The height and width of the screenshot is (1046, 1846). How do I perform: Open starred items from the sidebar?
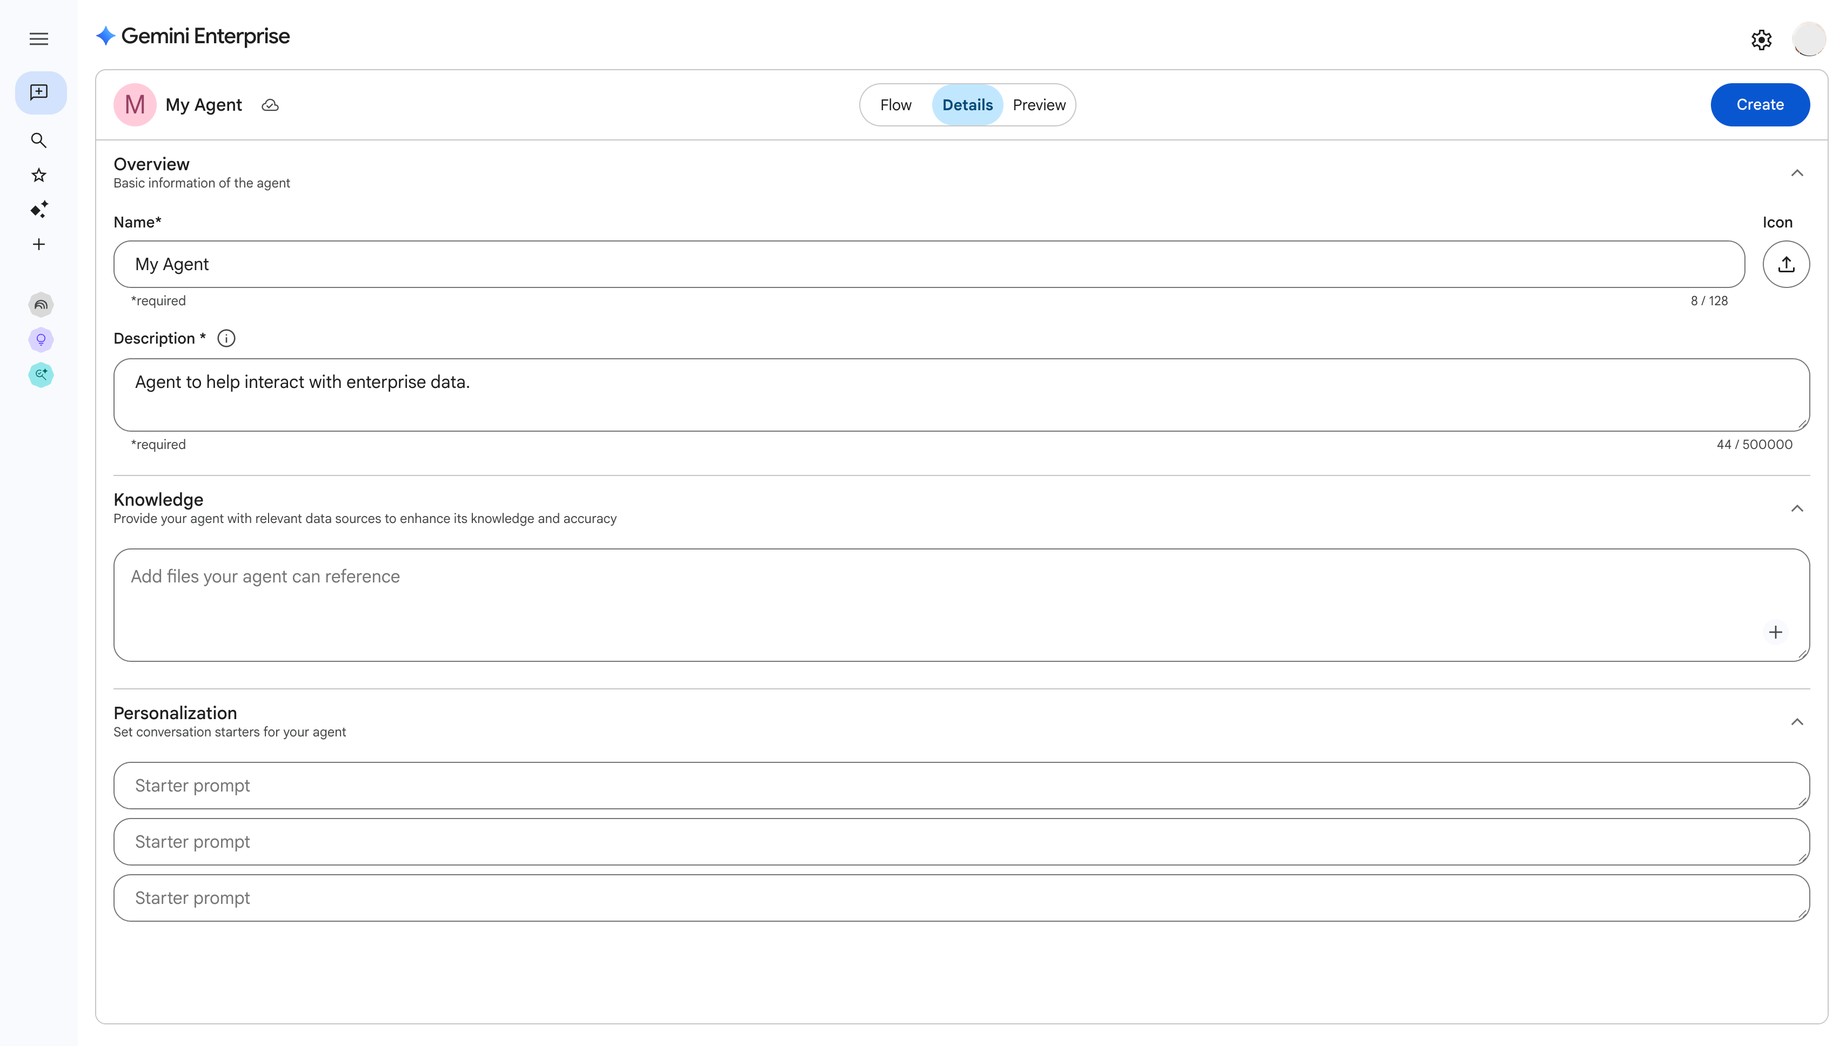[39, 175]
